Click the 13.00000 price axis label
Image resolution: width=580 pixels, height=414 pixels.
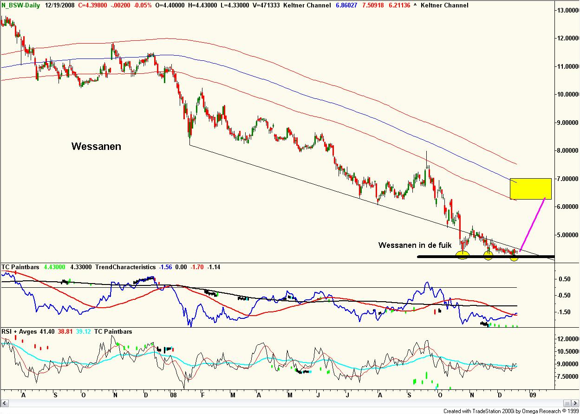pos(567,10)
